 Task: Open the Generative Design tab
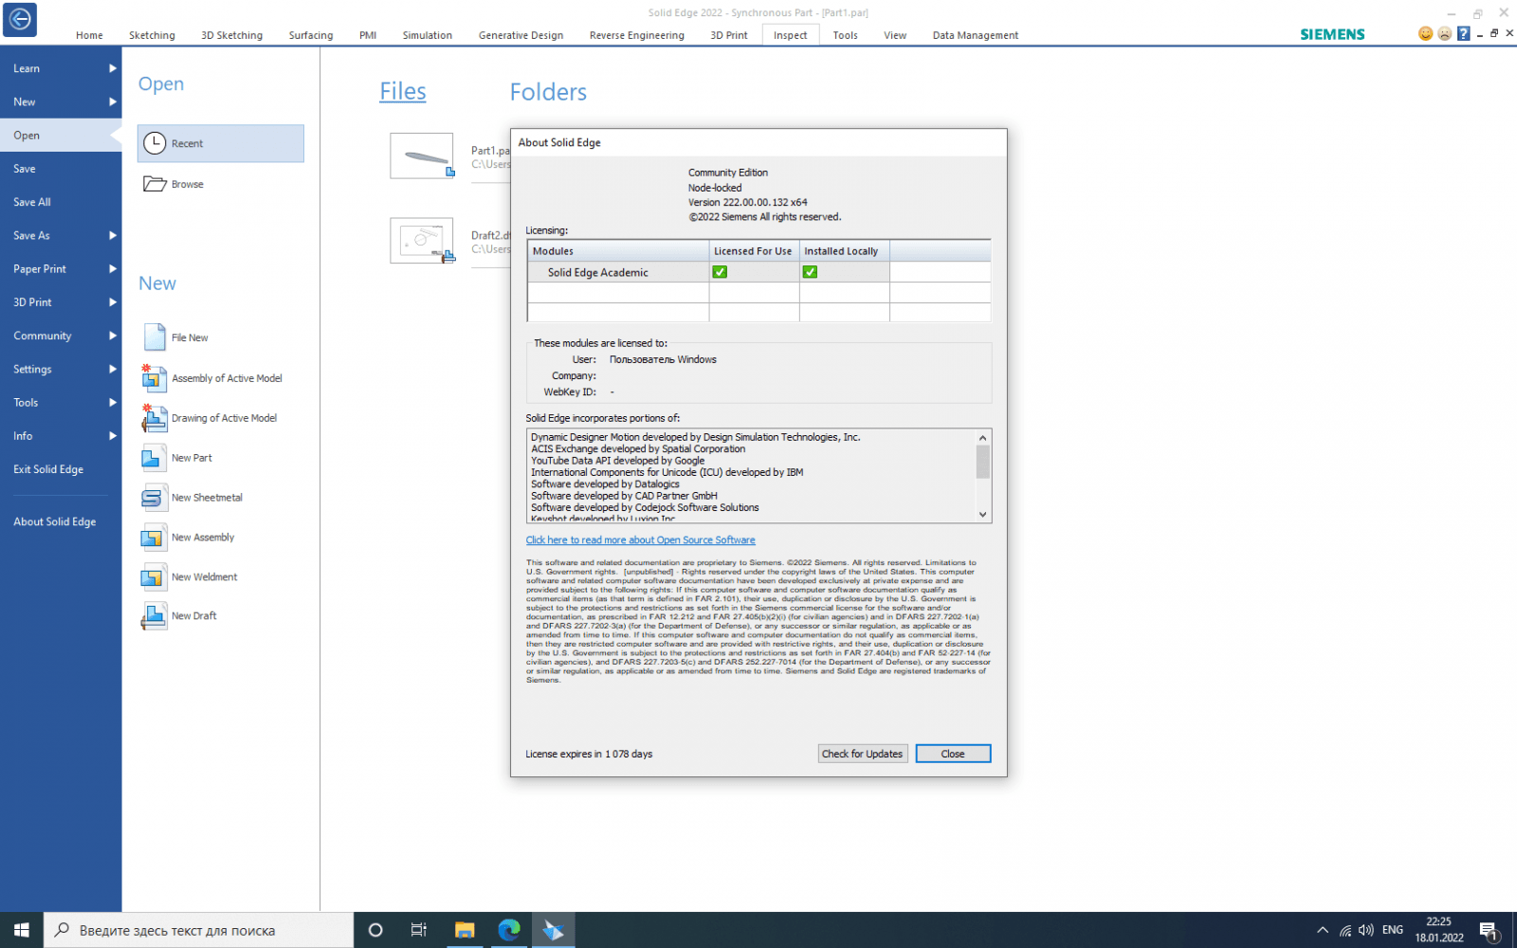pyautogui.click(x=521, y=35)
